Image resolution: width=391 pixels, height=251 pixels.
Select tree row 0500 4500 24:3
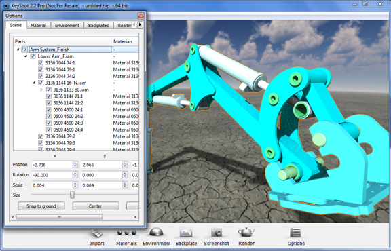click(68, 123)
